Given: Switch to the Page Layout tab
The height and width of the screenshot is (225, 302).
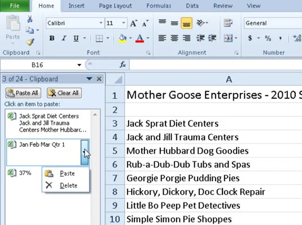Looking at the screenshot, I should coord(115,6).
